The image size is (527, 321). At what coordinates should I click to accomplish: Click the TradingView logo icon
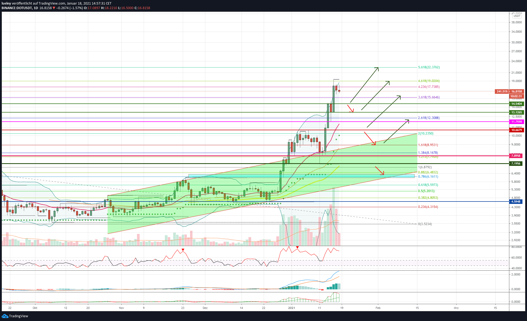click(5, 316)
